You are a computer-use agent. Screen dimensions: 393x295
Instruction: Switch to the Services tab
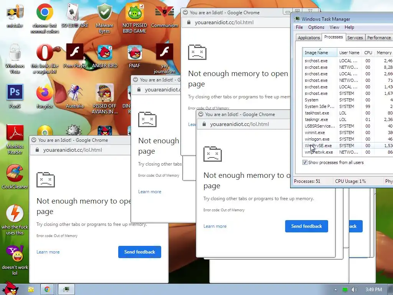click(355, 38)
